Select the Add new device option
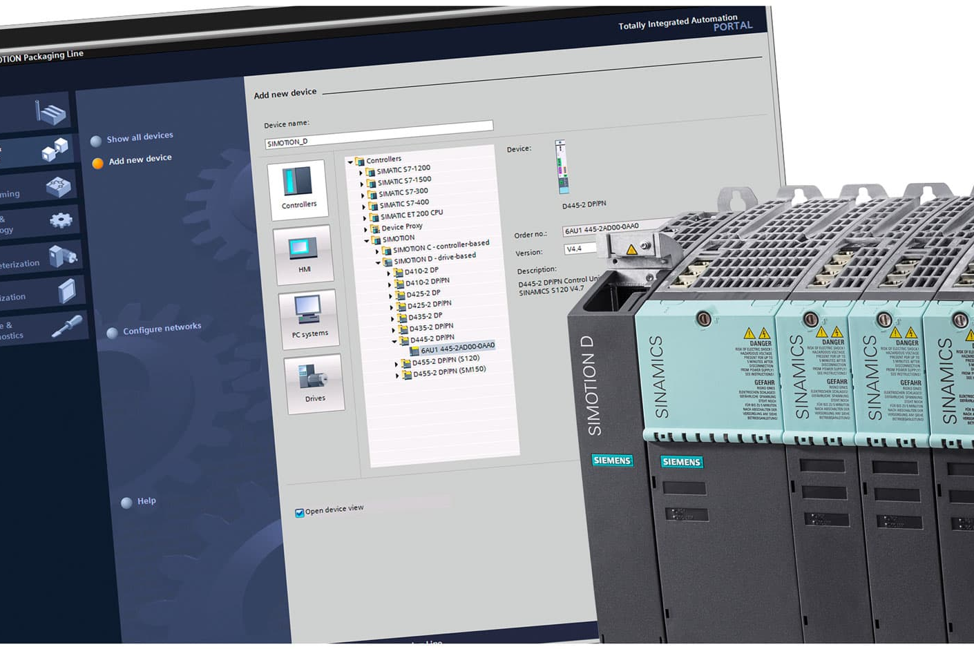The image size is (974, 649). click(140, 159)
